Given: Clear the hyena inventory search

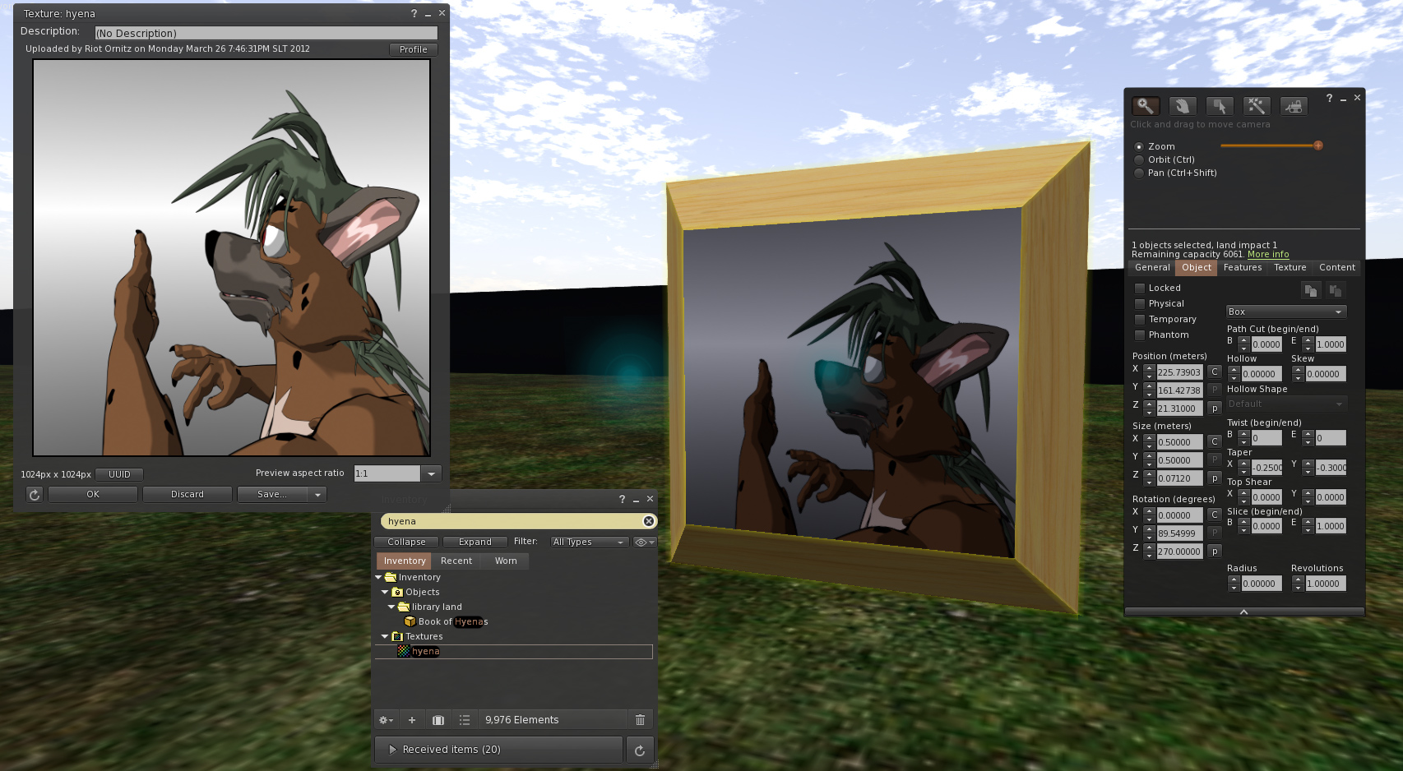Looking at the screenshot, I should tap(649, 521).
